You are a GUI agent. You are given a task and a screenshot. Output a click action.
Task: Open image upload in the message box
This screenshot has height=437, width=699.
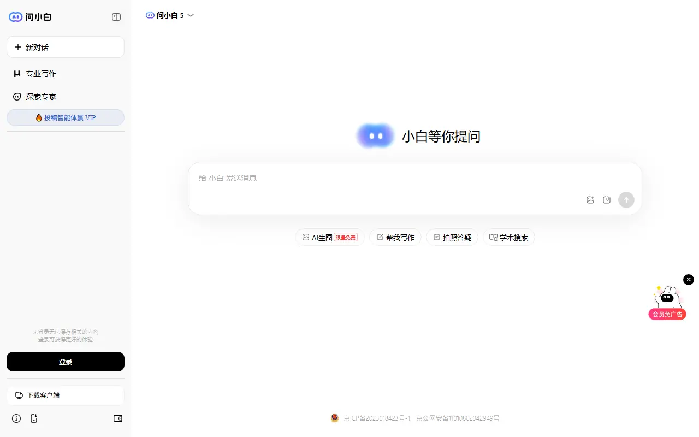[590, 200]
